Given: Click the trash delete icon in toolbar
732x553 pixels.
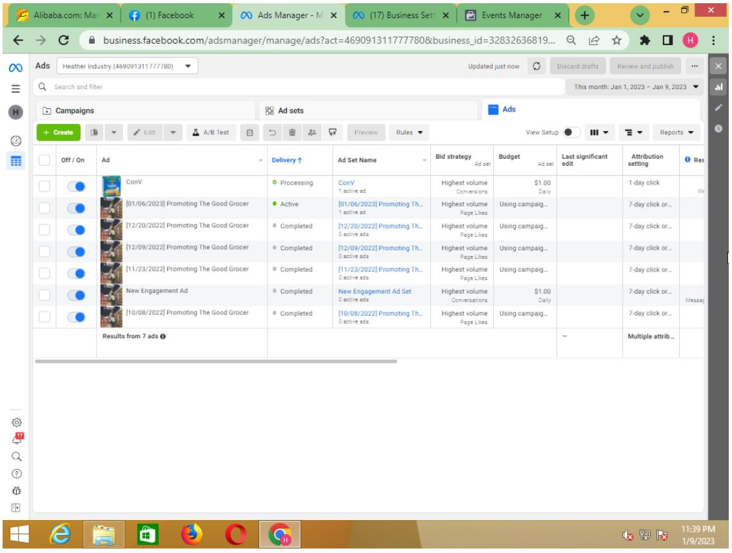Looking at the screenshot, I should [292, 133].
